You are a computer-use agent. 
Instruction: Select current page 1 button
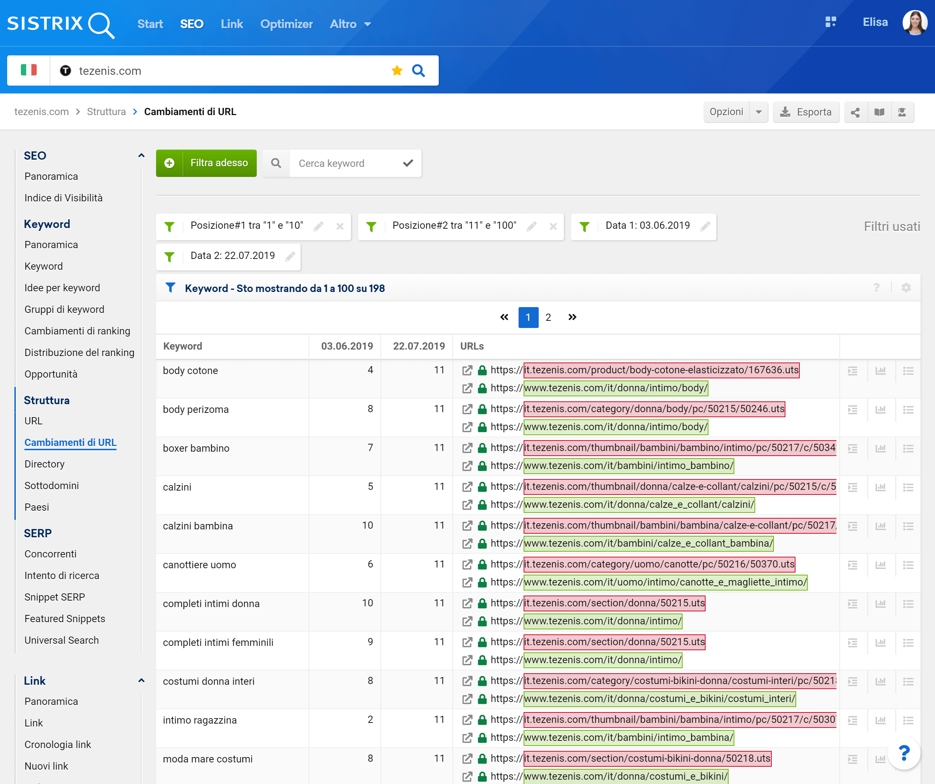coord(528,318)
